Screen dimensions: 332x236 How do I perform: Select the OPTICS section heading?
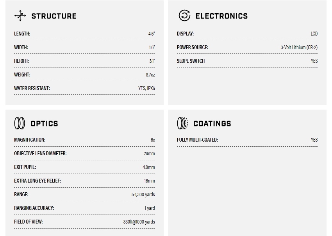point(44,124)
